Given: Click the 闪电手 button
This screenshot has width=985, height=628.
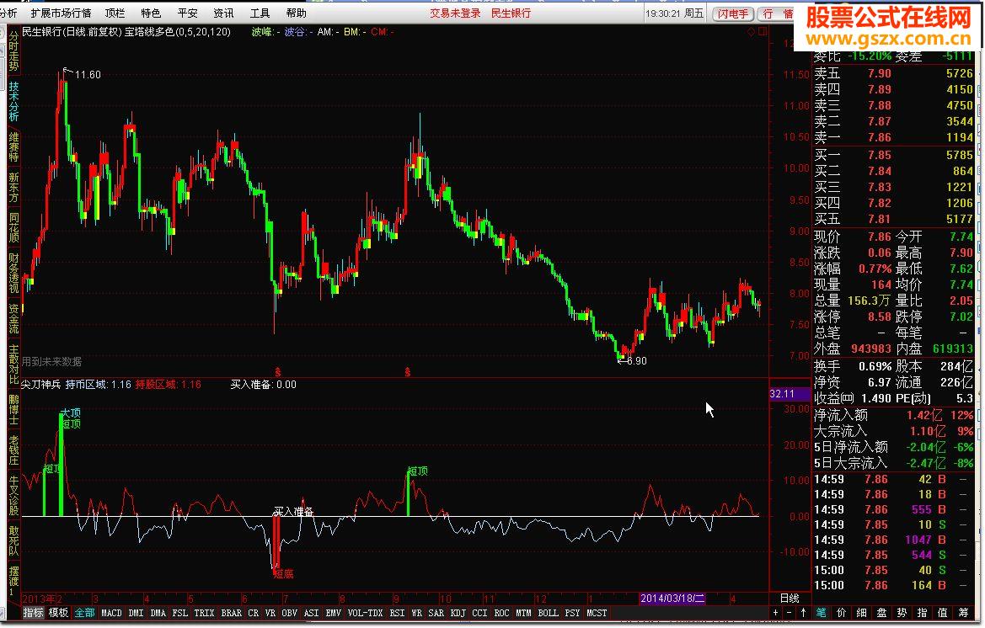Looking at the screenshot, I should 733,13.
